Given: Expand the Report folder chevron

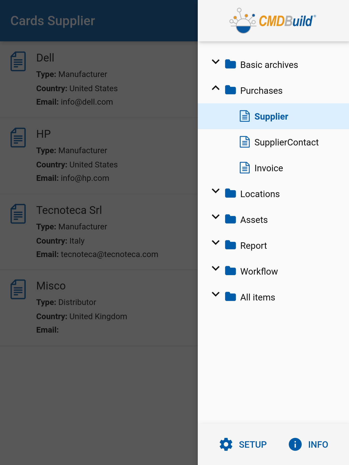Looking at the screenshot, I should pyautogui.click(x=216, y=243).
